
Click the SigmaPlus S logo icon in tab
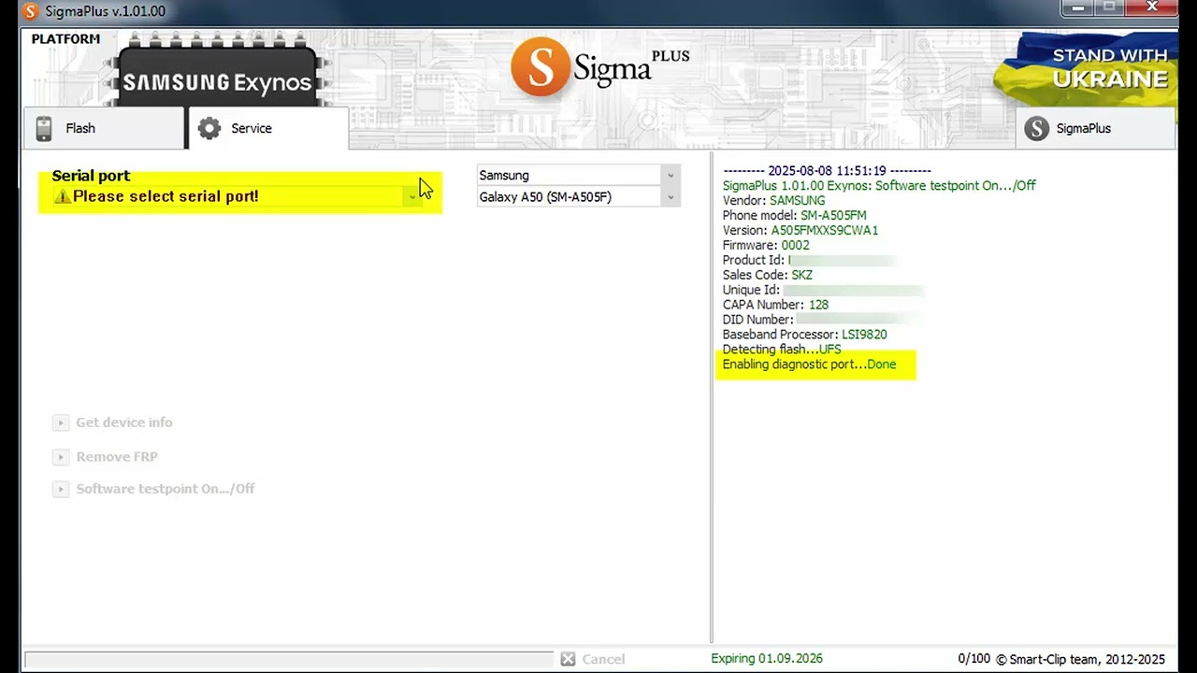[x=1036, y=129]
